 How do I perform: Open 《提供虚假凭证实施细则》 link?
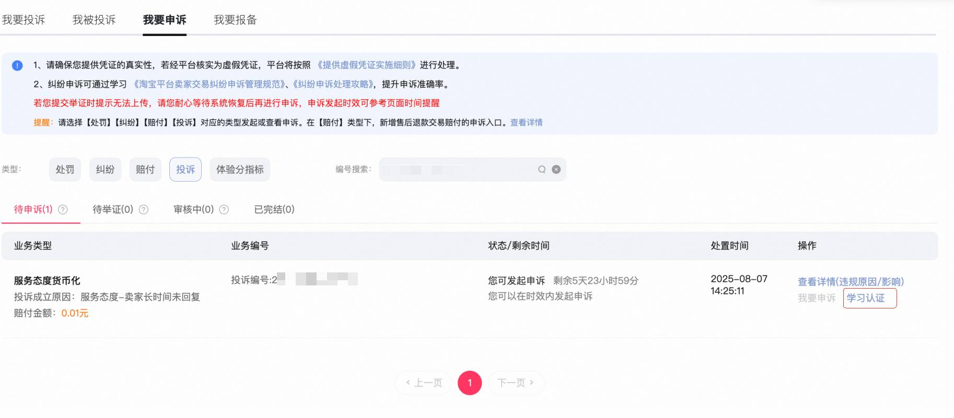pyautogui.click(x=366, y=65)
